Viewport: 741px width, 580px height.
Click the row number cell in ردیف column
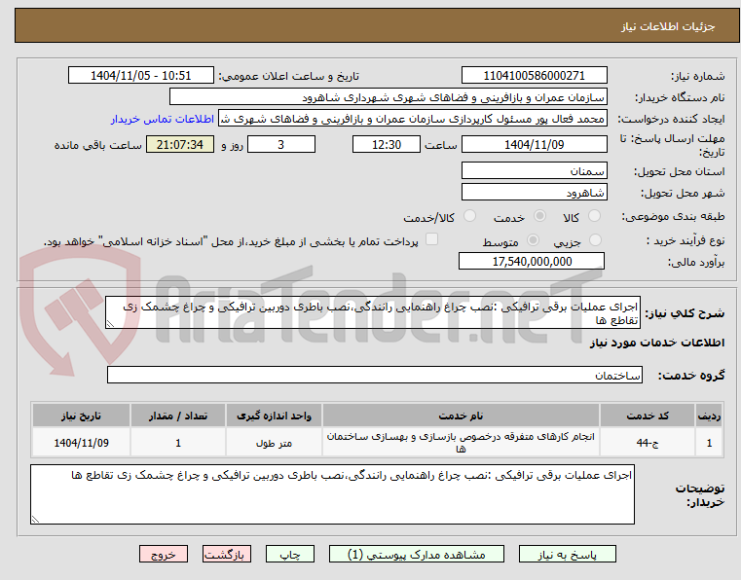(709, 443)
